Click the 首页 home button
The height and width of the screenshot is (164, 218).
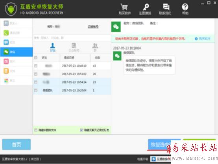17,145
